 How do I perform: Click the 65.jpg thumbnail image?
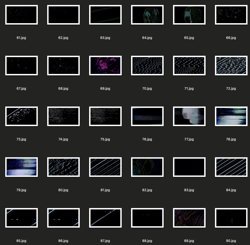tap(189, 15)
